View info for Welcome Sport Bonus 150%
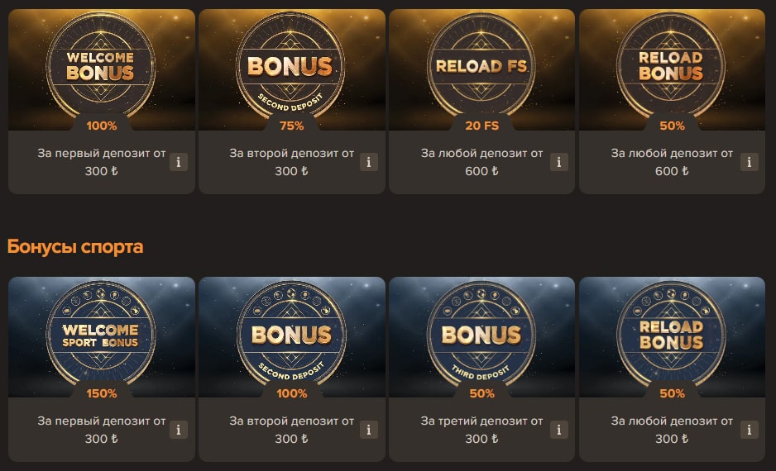The image size is (776, 471). [179, 430]
